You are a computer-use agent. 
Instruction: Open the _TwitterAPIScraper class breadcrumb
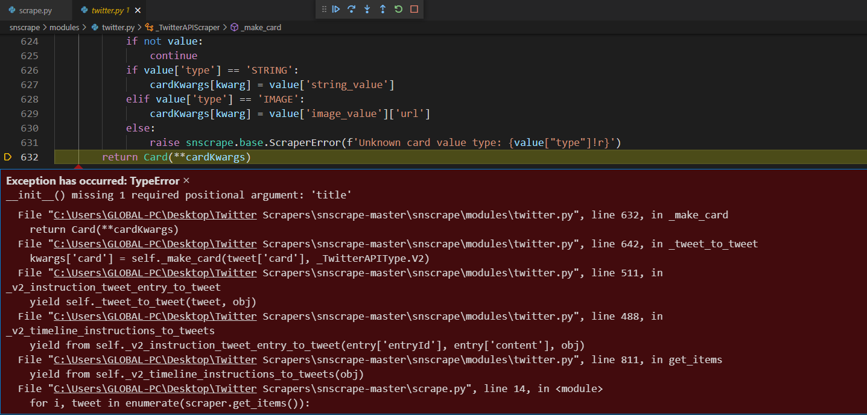click(182, 27)
